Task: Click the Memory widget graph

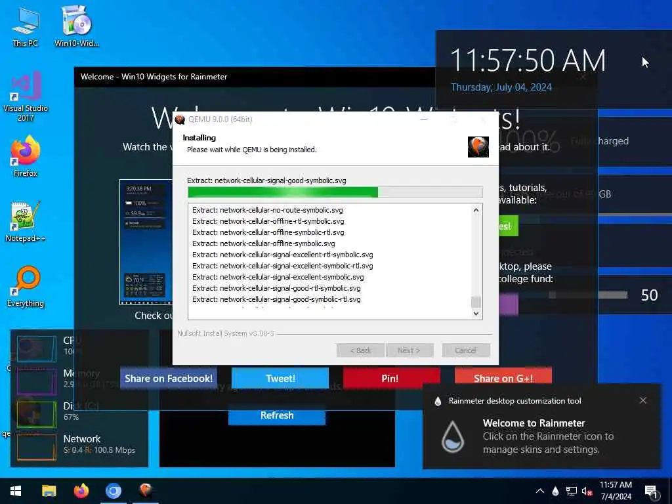Action: point(37,381)
